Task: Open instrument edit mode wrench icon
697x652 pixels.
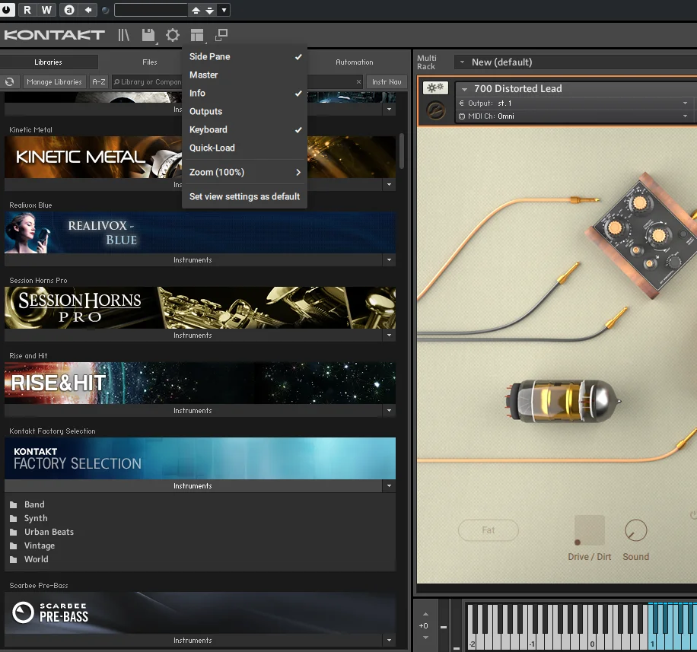Action: [x=435, y=87]
